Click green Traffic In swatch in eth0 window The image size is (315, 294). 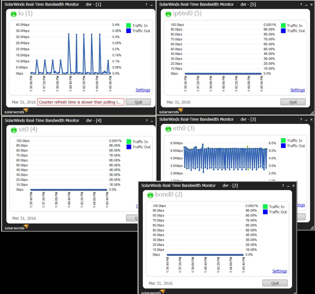[x=283, y=140]
